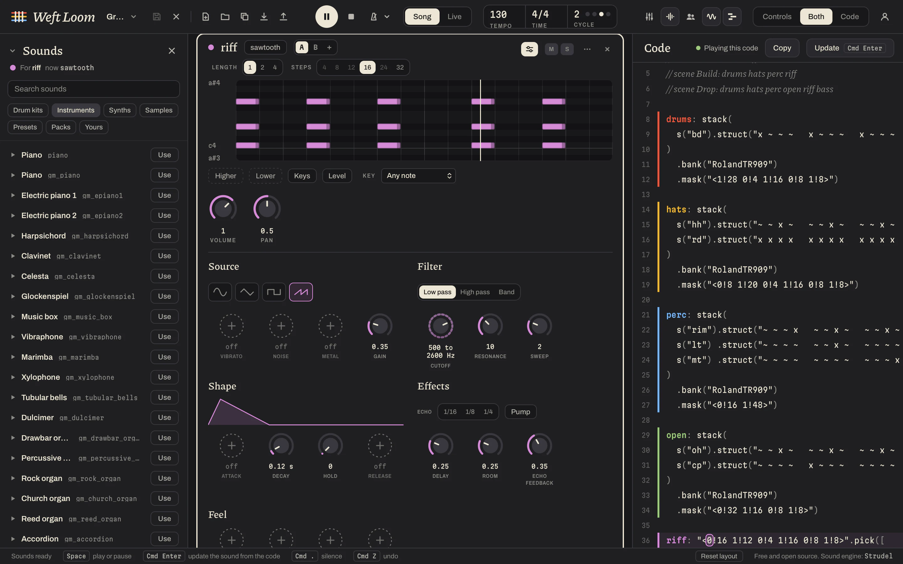The height and width of the screenshot is (564, 903).
Task: Toggle the waveform spectrum icon
Action: (670, 16)
